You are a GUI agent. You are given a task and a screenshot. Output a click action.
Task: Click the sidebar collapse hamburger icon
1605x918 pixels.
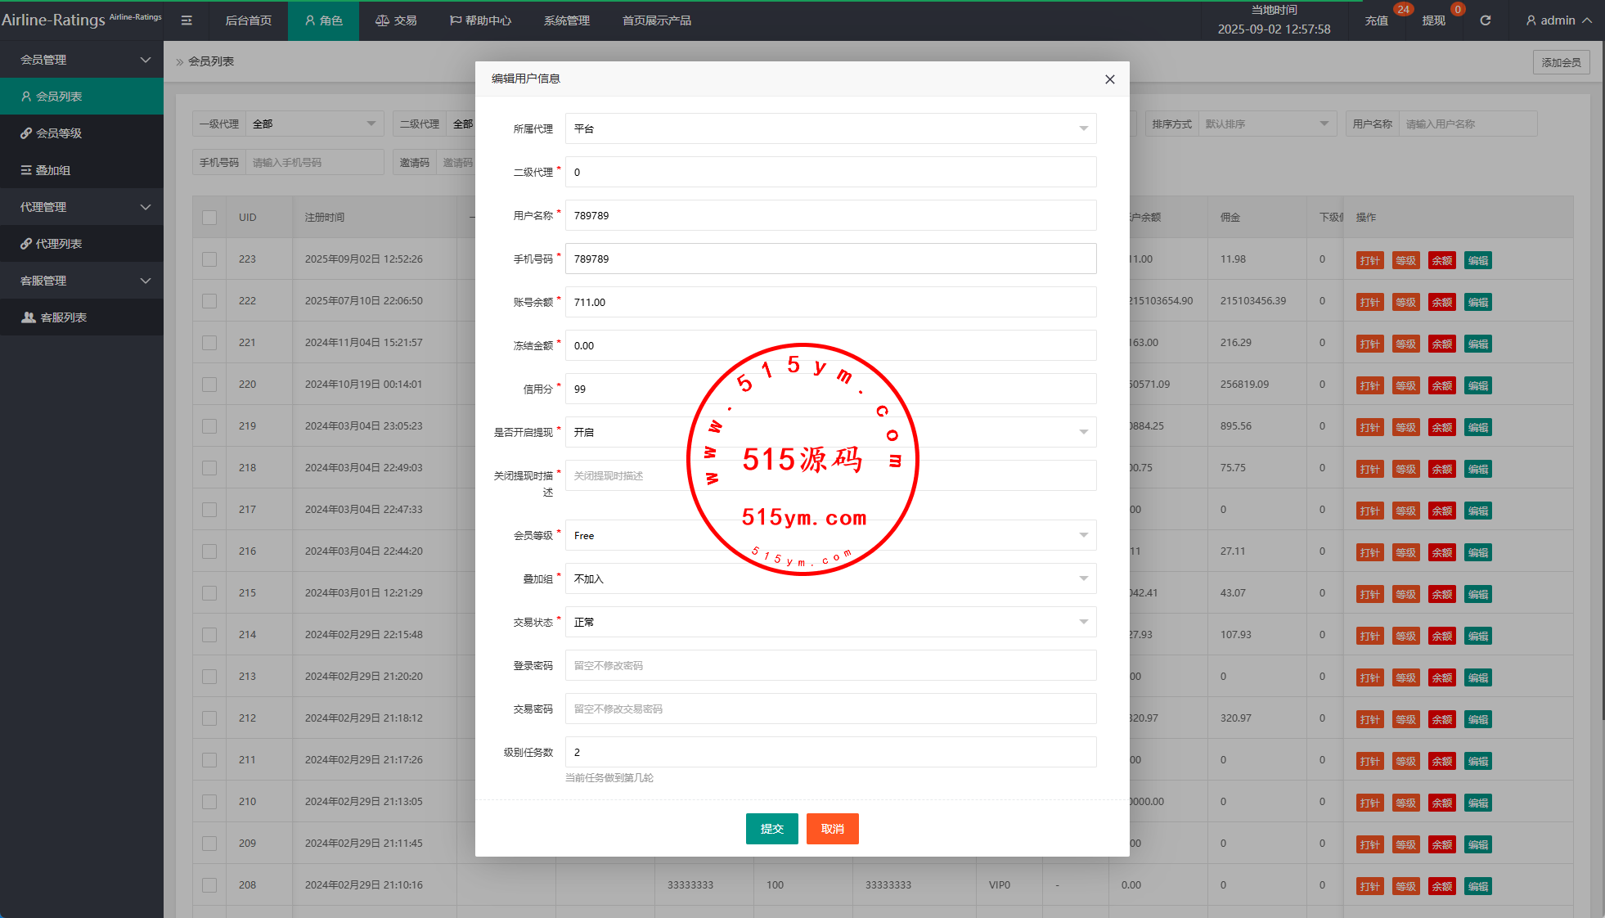[187, 20]
